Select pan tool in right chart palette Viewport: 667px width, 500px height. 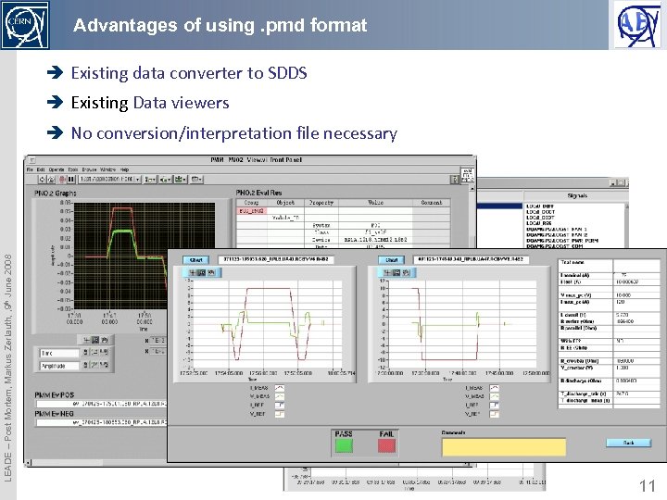406,272
